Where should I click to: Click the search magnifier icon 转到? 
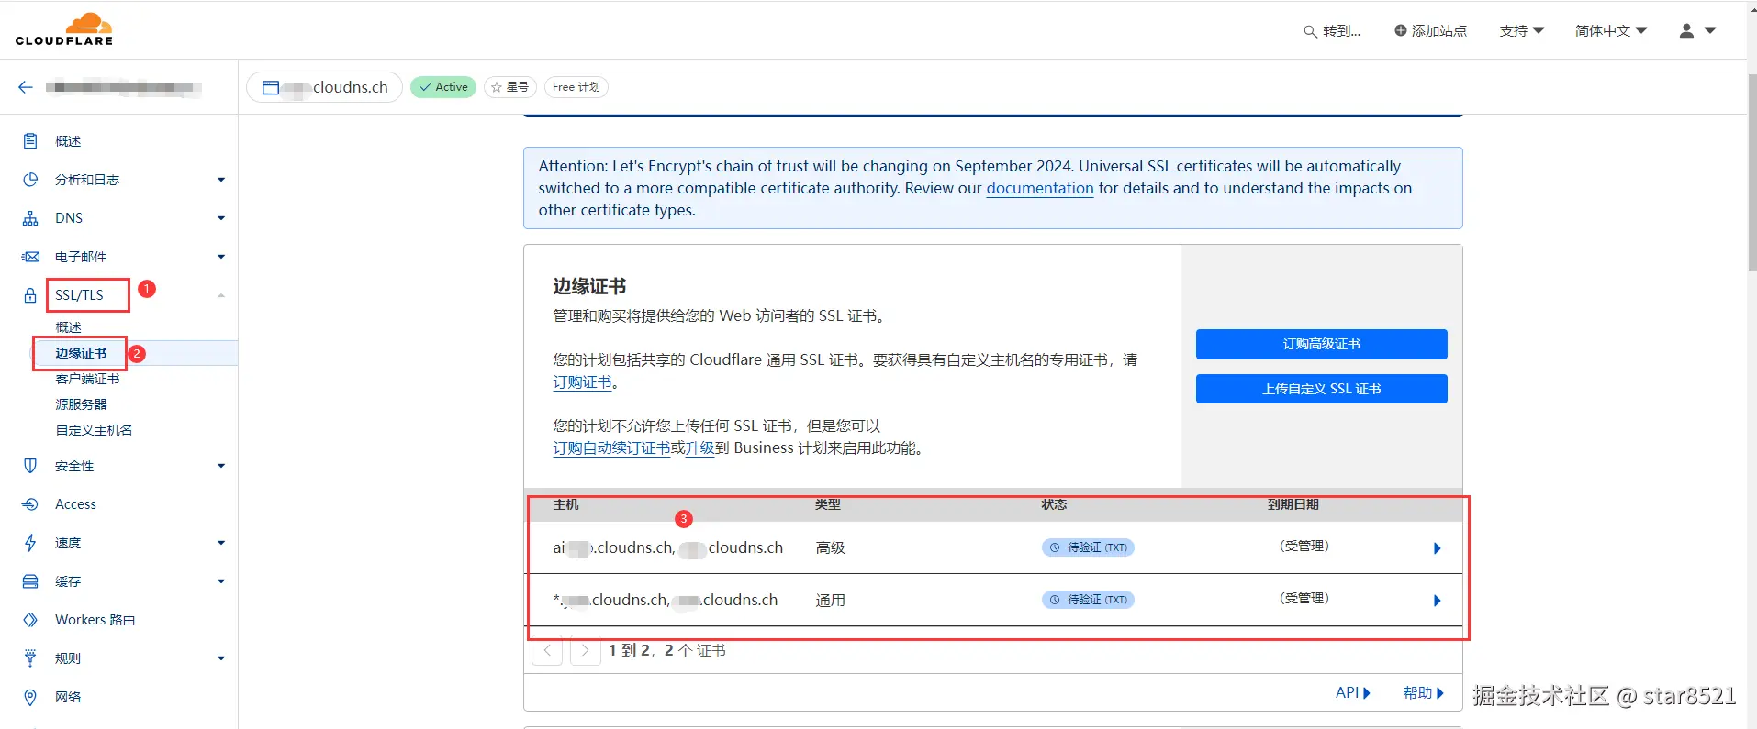click(1310, 31)
